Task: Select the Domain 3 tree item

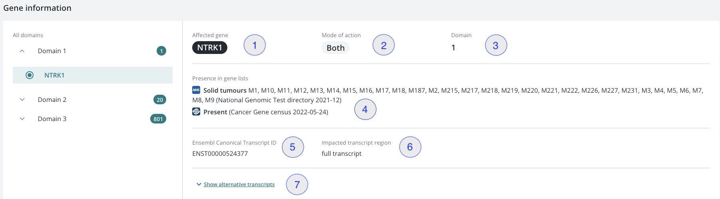Action: pos(93,119)
